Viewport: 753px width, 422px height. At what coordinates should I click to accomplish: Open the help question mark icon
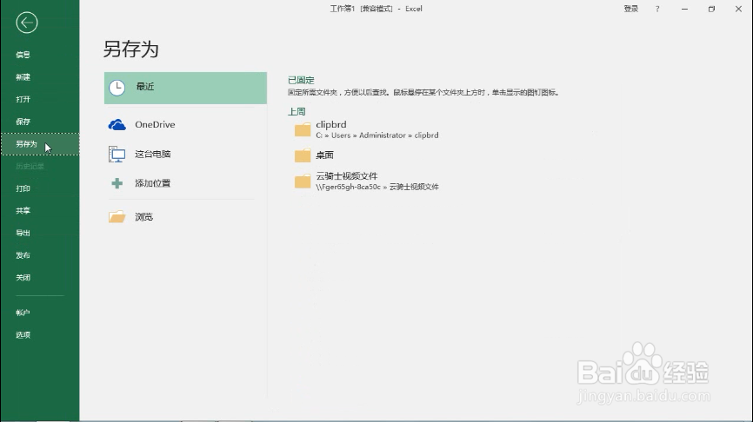[x=657, y=9]
